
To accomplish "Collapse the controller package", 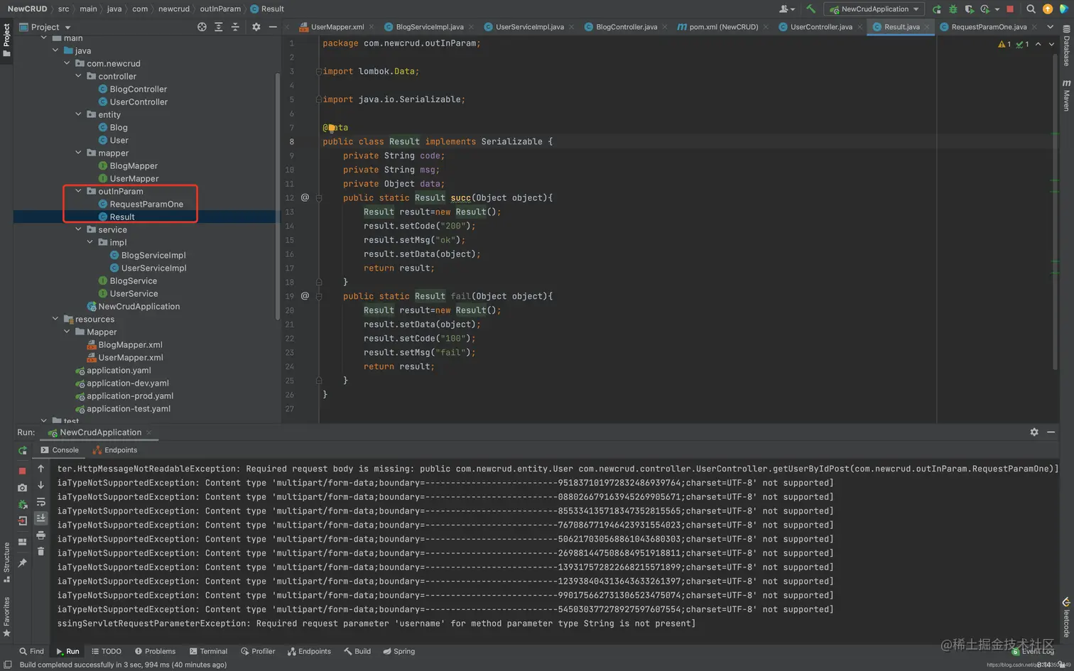I will pos(79,76).
